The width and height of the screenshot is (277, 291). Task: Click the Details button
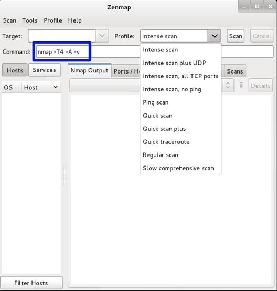coord(261,86)
